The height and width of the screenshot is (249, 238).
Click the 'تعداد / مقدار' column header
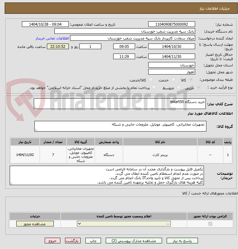(53, 142)
